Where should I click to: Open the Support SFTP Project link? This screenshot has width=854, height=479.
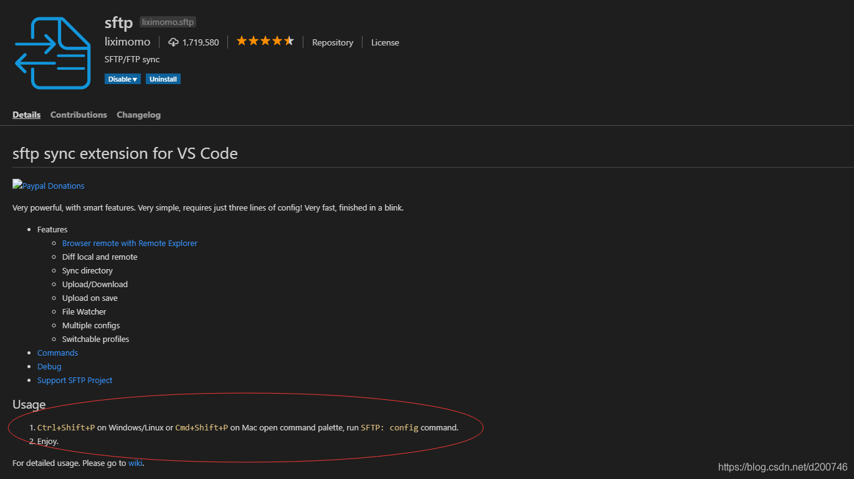tap(75, 380)
